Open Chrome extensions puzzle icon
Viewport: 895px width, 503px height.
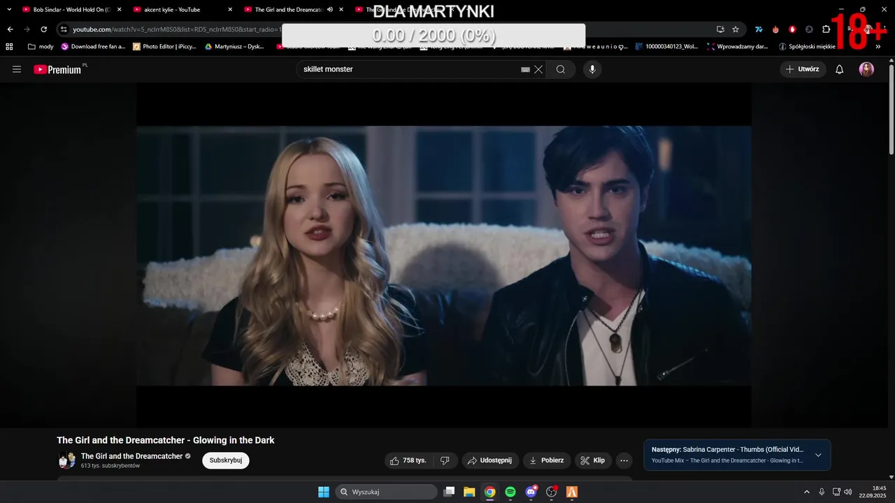coord(826,29)
